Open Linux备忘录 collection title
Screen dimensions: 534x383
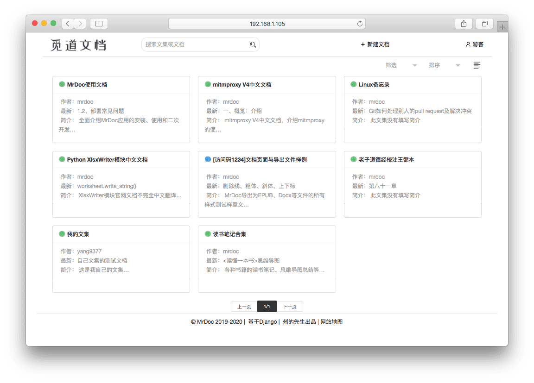(x=374, y=85)
